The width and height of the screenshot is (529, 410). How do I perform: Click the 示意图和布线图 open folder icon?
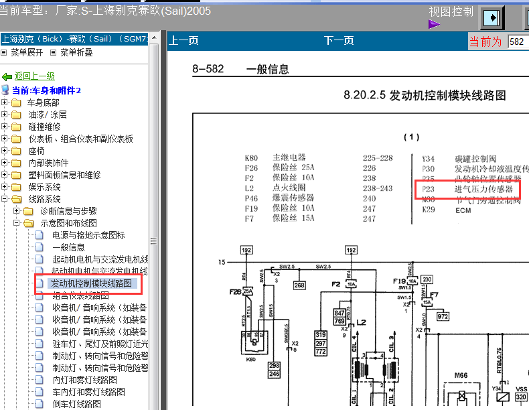point(29,223)
